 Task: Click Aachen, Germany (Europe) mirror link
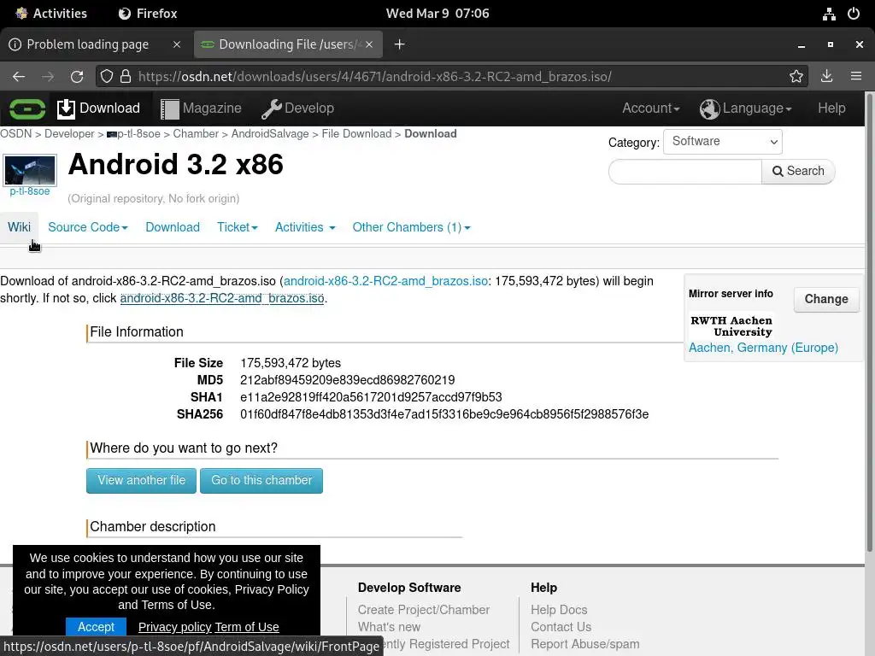point(763,348)
